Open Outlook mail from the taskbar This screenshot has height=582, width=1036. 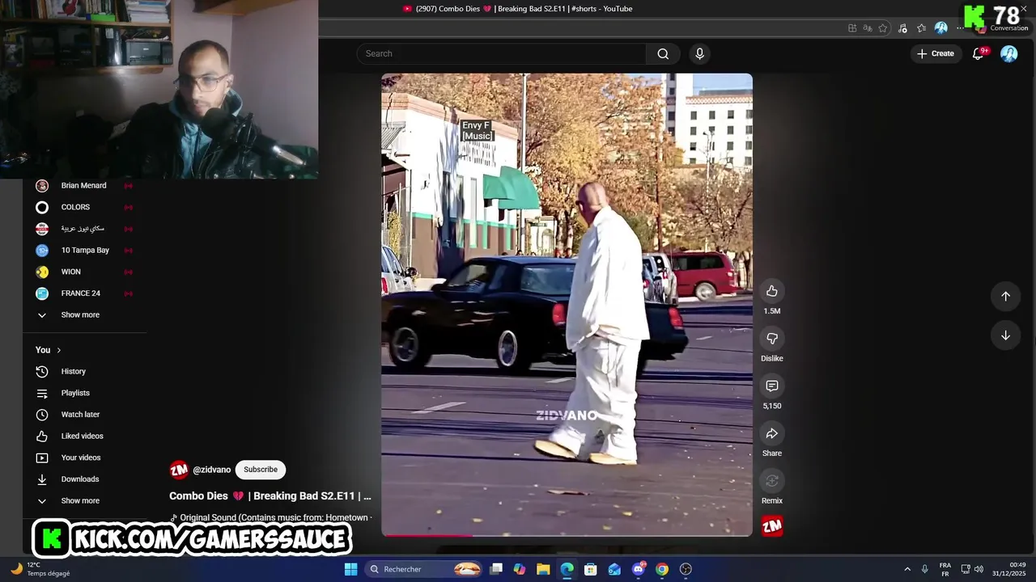614,569
